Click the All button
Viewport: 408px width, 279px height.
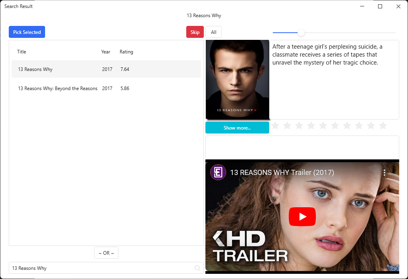214,32
